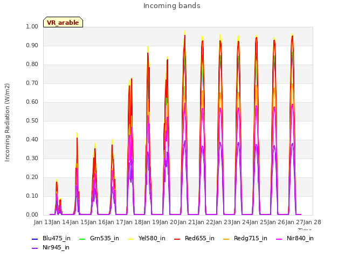This screenshot has width=345, height=258.
Task: Select the Grn535_in legend label
Action: (105, 238)
